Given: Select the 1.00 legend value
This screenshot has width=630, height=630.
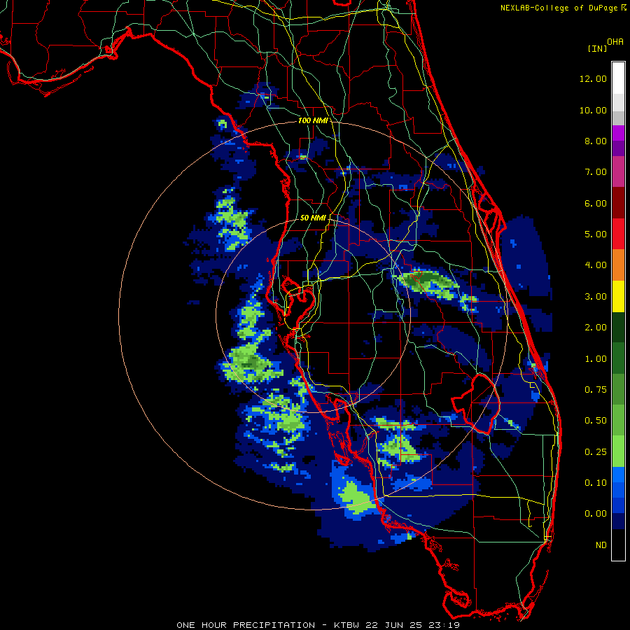Looking at the screenshot, I should pos(595,359).
